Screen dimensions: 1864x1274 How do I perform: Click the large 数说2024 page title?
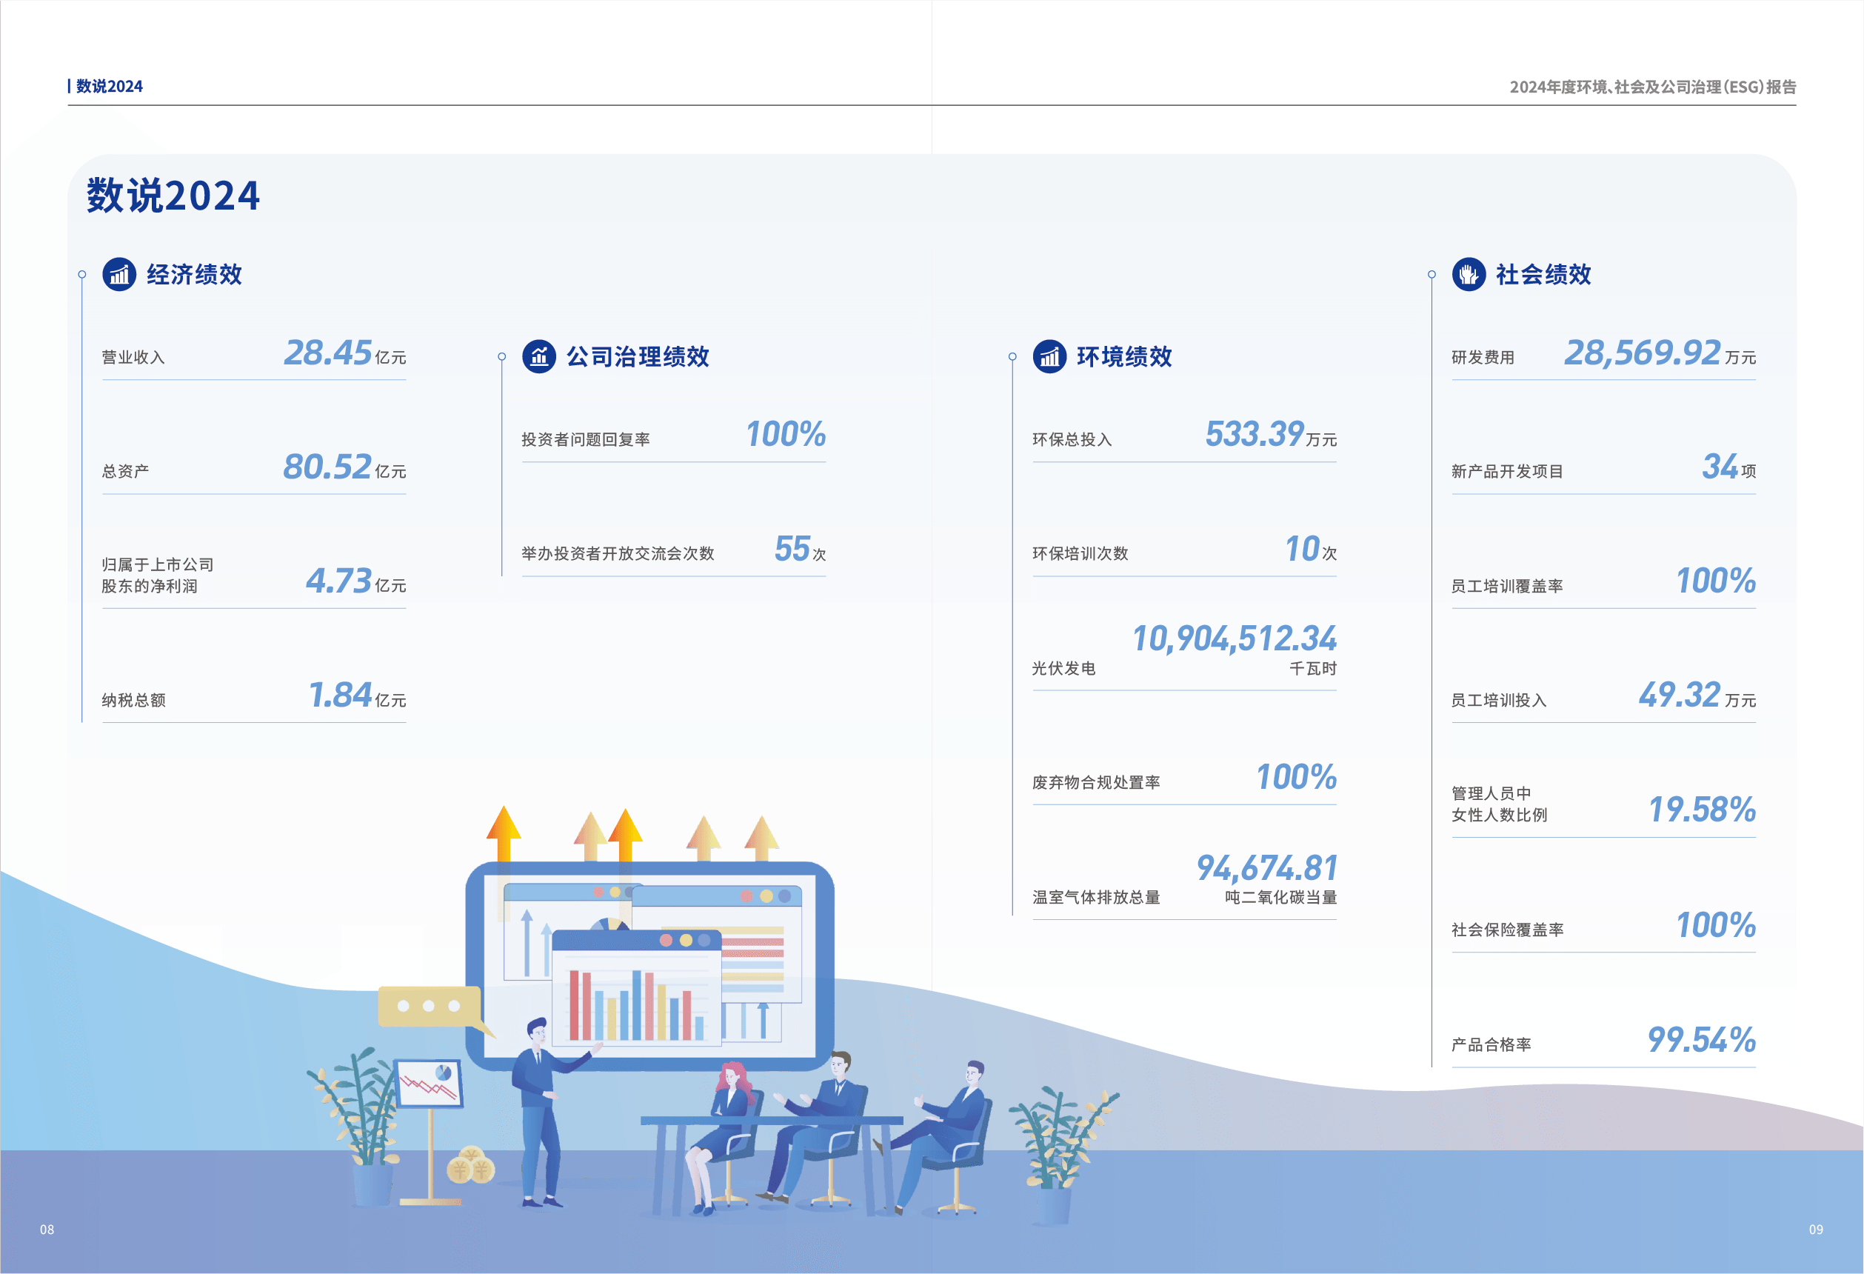pyautogui.click(x=173, y=196)
